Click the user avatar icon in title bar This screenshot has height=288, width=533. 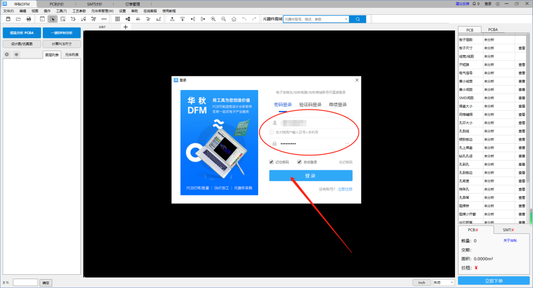tap(497, 4)
